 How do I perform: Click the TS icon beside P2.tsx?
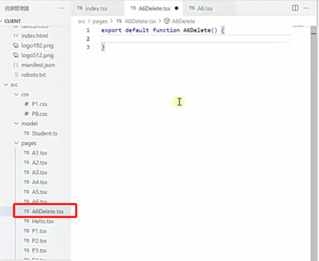tap(26, 241)
